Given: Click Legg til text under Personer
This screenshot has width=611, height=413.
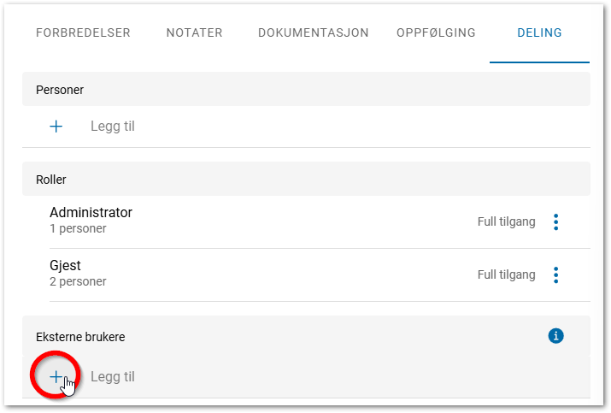Looking at the screenshot, I should [x=113, y=127].
